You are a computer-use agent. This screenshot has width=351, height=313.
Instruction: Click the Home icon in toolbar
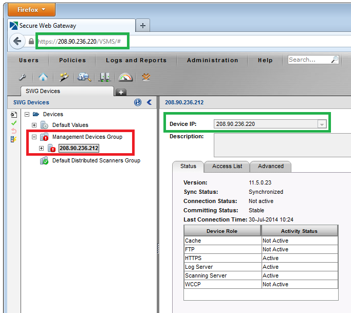pos(43,77)
